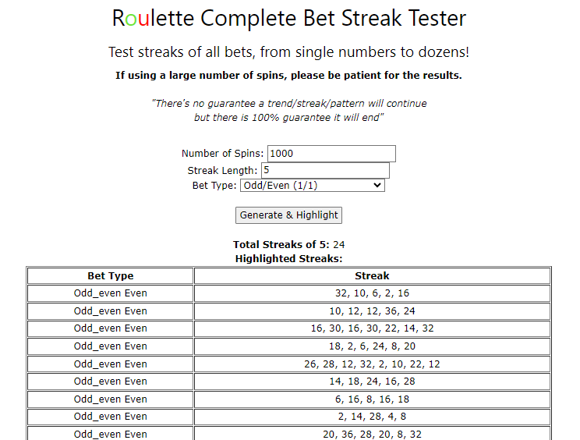Click the Total Streaks of 5 result text
This screenshot has width=580, height=440.
288,245
